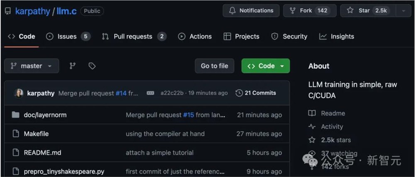Open the star lists dropdown arrow
This screenshot has height=177, width=415.
pyautogui.click(x=403, y=11)
